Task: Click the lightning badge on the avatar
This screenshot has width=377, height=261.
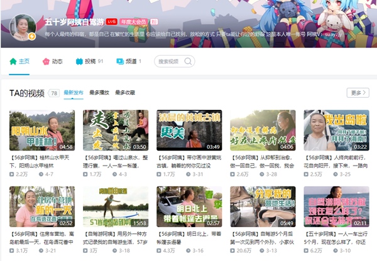Action: click(31, 37)
